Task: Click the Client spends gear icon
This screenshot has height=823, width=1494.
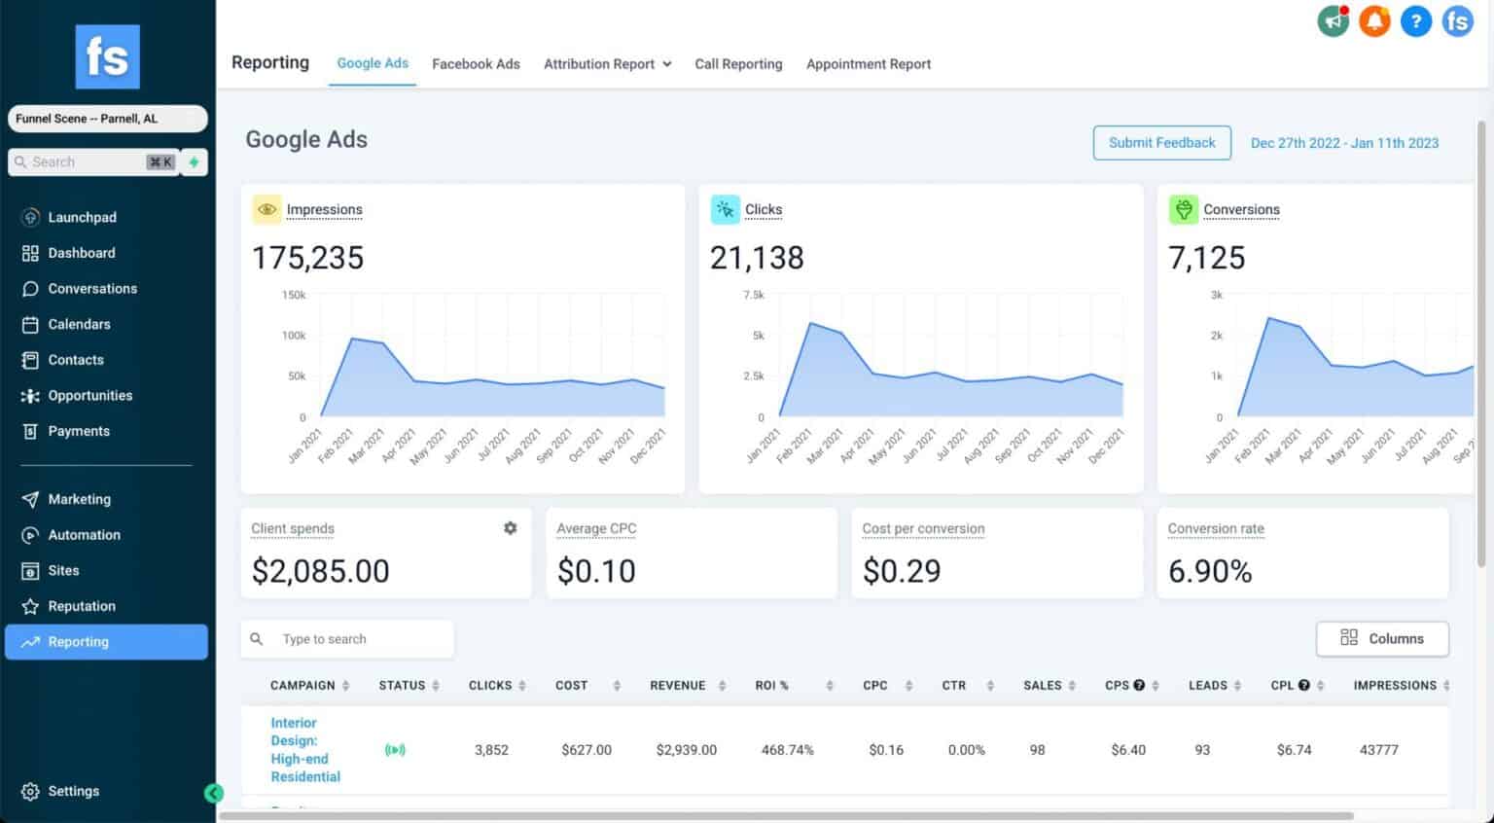Action: click(510, 528)
